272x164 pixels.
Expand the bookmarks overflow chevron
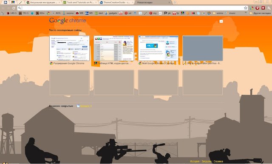(246, 13)
